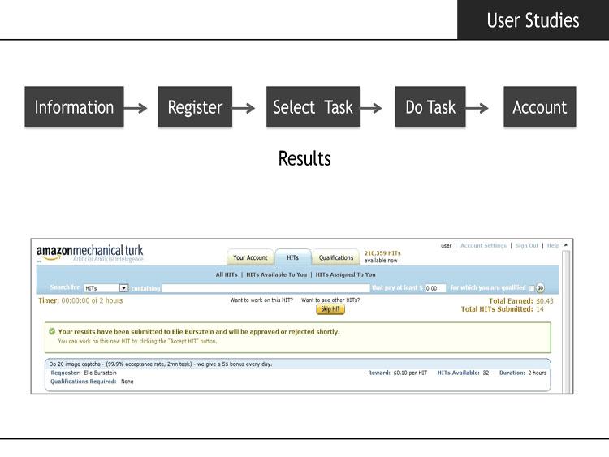The image size is (609, 457).
Task: Click the Select Task step box
Action: tap(313, 107)
